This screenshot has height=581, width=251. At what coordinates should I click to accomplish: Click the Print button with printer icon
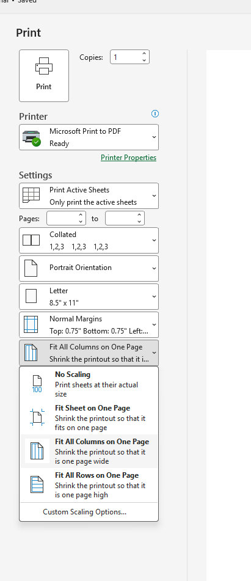44,76
